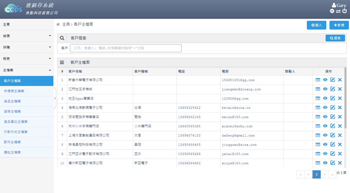Open 貨品主檔案 in sidebar submenu
The height and width of the screenshot is (193, 350).
click(27, 101)
